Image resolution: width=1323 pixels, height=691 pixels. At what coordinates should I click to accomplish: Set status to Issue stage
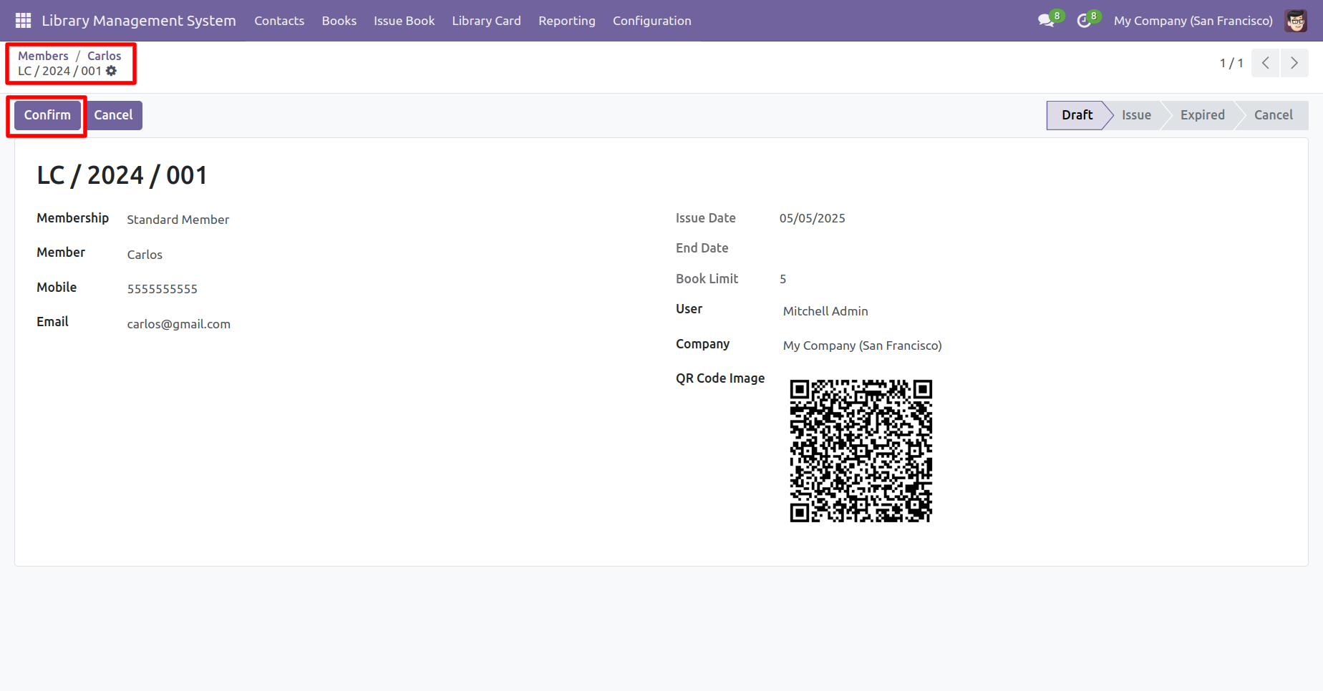[x=1135, y=115]
